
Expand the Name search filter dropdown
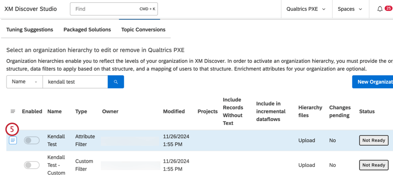[25, 82]
